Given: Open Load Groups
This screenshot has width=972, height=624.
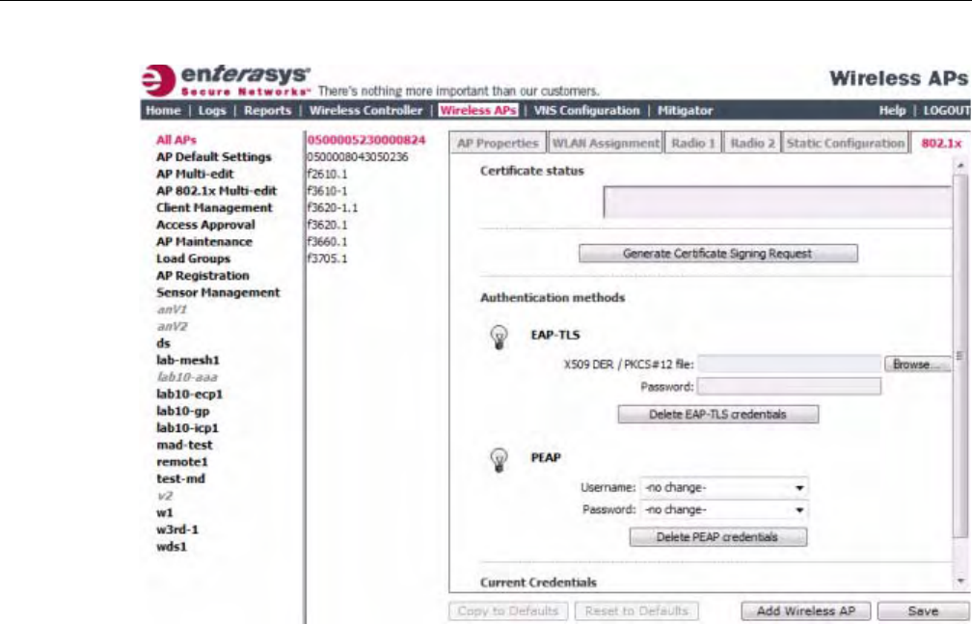Looking at the screenshot, I should 194,258.
